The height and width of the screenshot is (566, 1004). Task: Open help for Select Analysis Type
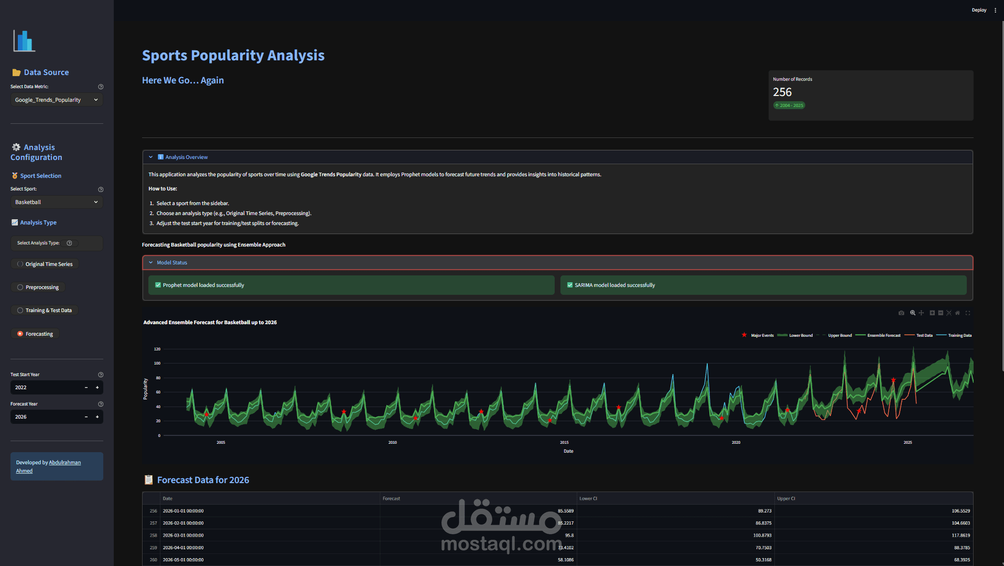[69, 243]
